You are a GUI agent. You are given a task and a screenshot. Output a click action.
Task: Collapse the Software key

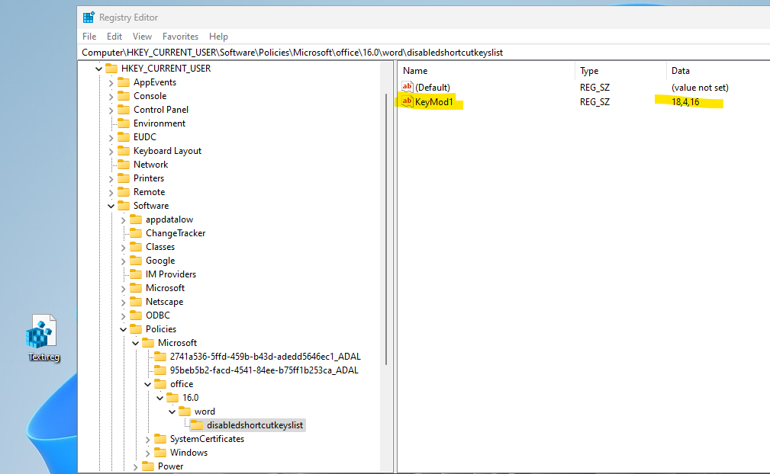111,206
